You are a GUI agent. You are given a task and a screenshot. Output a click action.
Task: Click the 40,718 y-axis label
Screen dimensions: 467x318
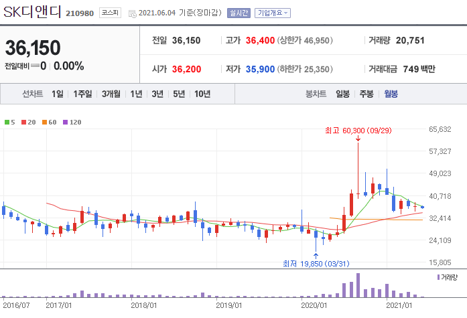tap(440, 196)
